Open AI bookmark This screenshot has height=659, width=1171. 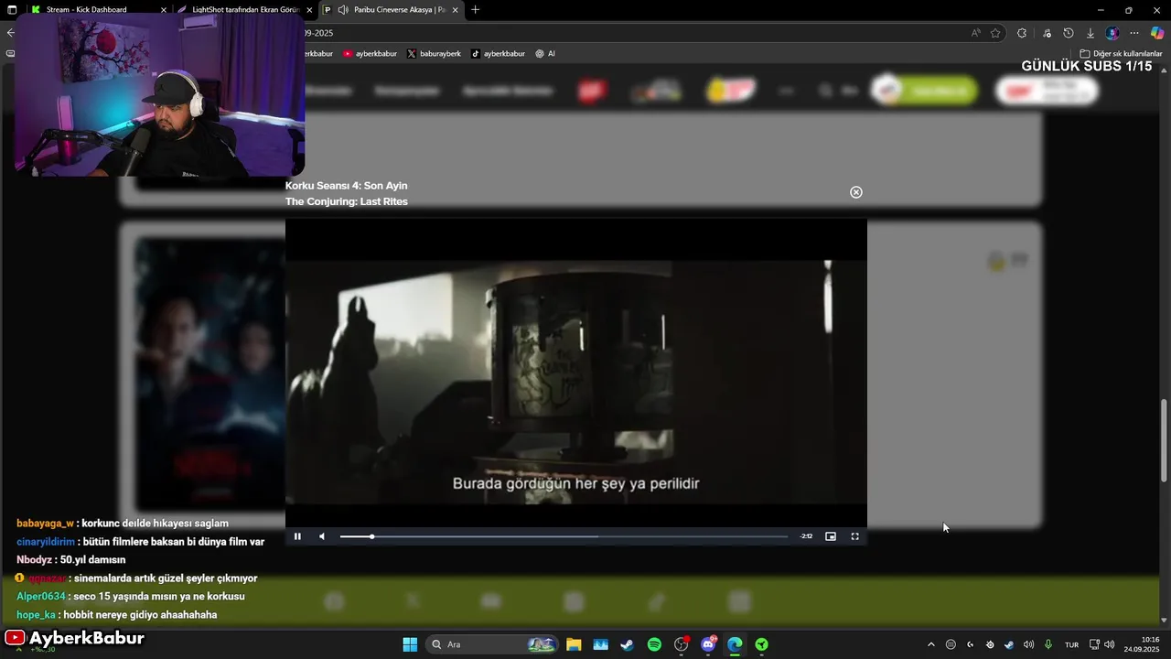click(545, 53)
